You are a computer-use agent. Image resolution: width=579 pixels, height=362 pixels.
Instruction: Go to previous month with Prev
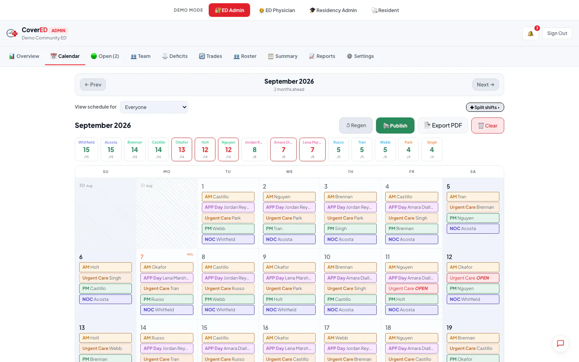93,84
